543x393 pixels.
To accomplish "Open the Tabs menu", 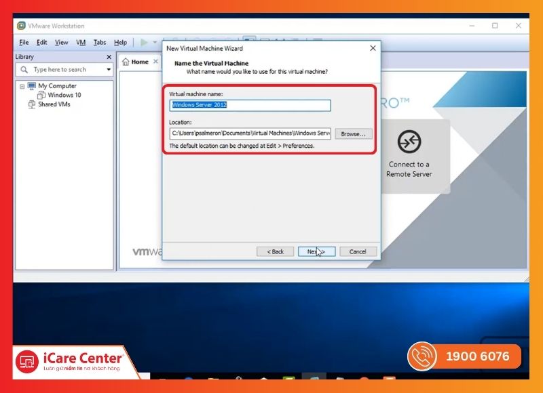I will tap(100, 43).
